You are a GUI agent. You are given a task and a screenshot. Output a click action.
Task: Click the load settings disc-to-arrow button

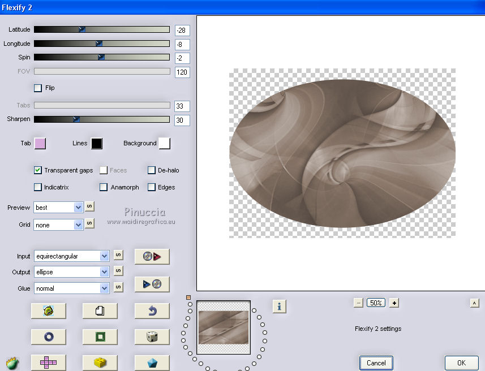pos(152,257)
